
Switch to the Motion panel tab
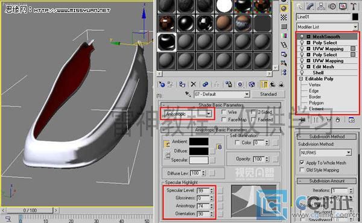pyautogui.click(x=332, y=7)
